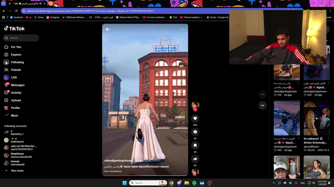
Task: Open Discord from taskbar
Action: point(179,183)
